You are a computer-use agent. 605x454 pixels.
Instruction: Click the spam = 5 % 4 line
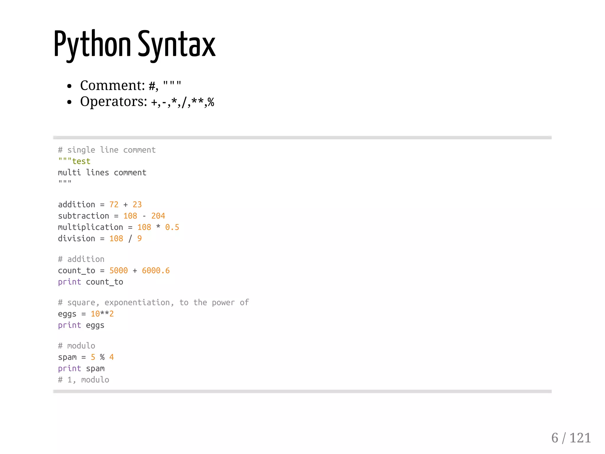[x=86, y=357]
